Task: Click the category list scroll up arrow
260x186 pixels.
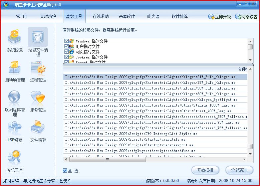Action: pyautogui.click(x=250, y=41)
